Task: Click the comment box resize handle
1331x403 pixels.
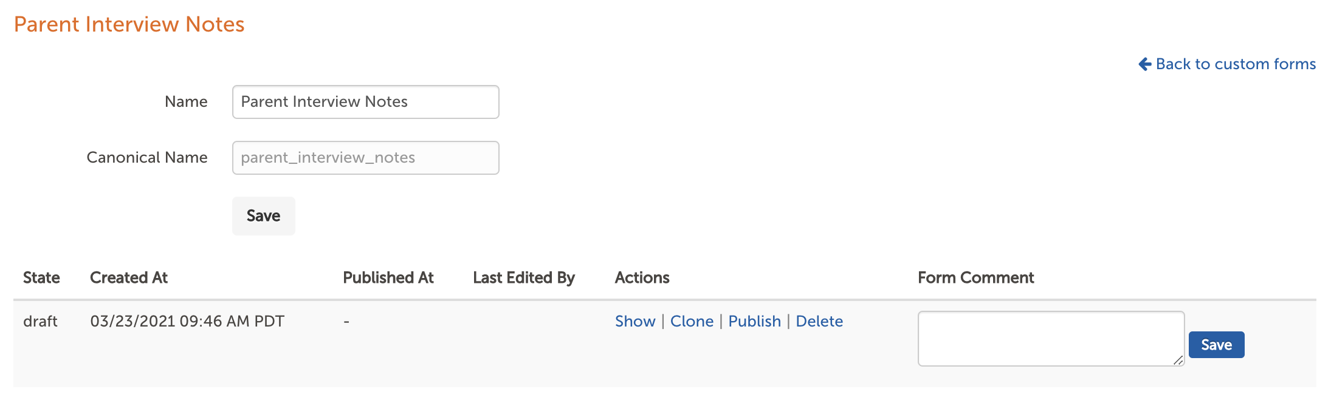Action: click(1178, 360)
